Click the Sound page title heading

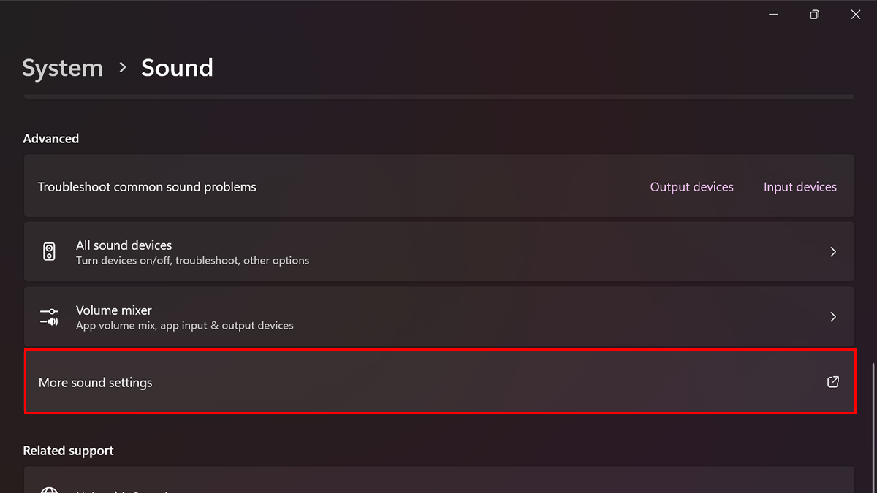pos(177,68)
